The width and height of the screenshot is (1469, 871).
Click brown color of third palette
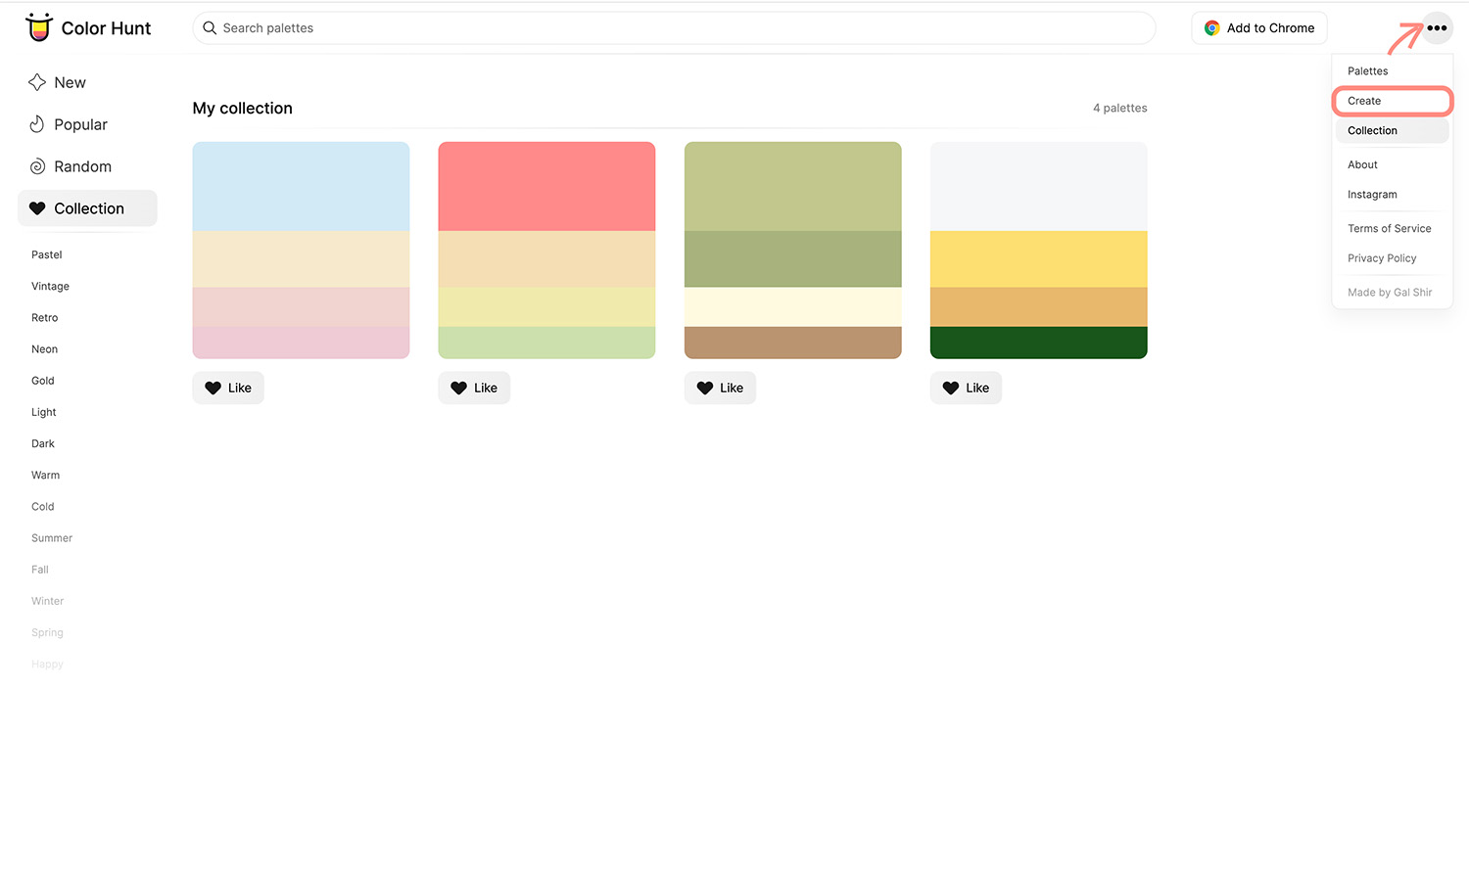tap(792, 343)
